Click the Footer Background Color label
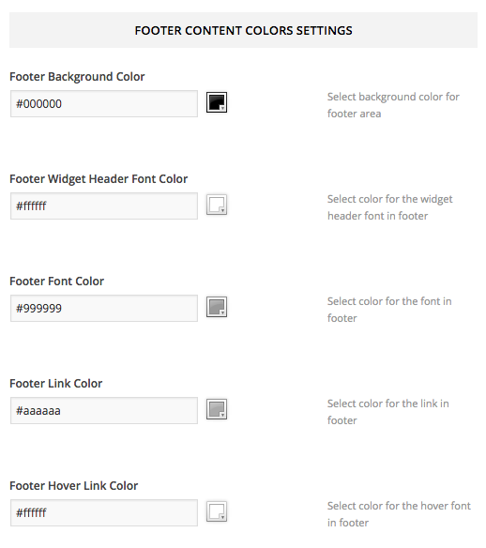The image size is (486, 548). [77, 77]
